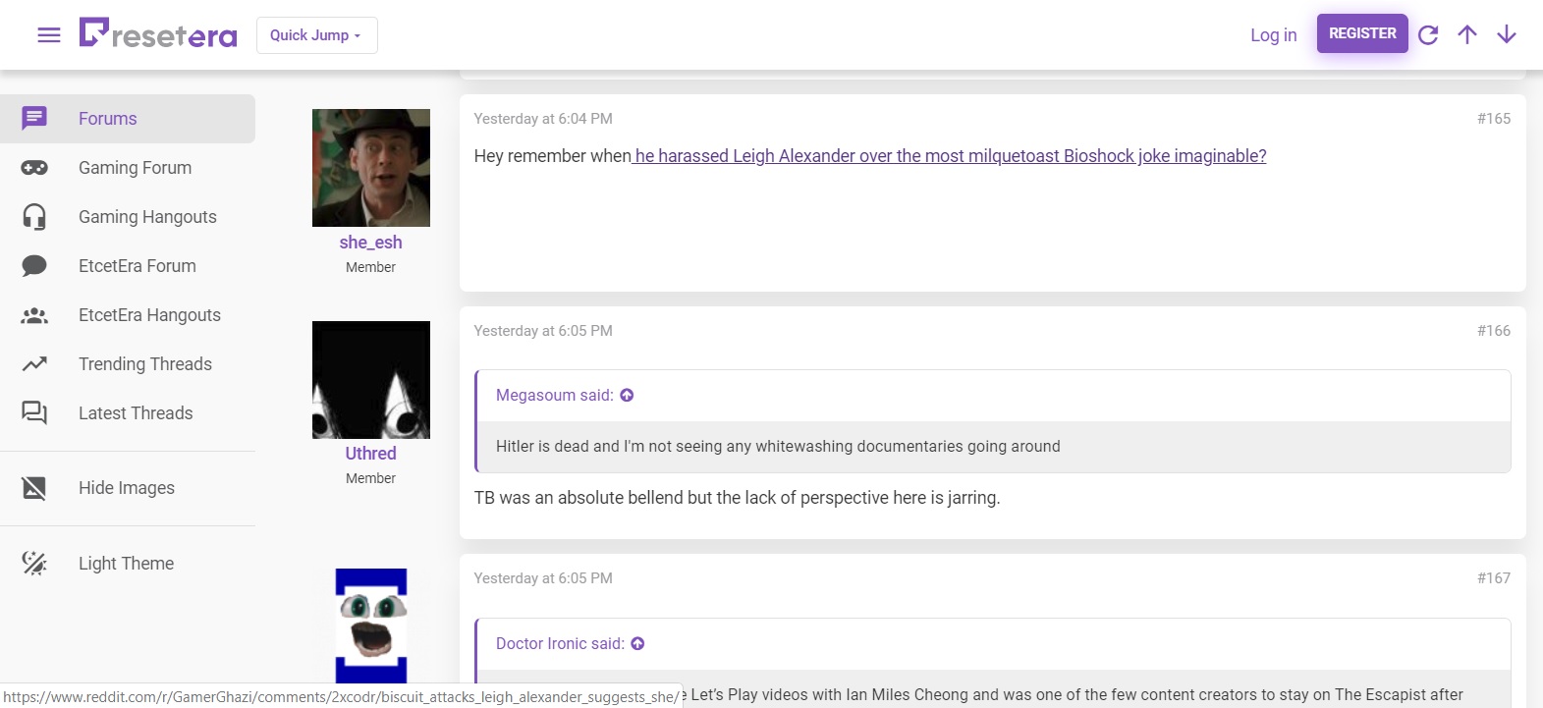Screen dimensions: 1543x708
Task: Click the up-arrow icon beside Doctor Ironic said
Action: (x=637, y=643)
